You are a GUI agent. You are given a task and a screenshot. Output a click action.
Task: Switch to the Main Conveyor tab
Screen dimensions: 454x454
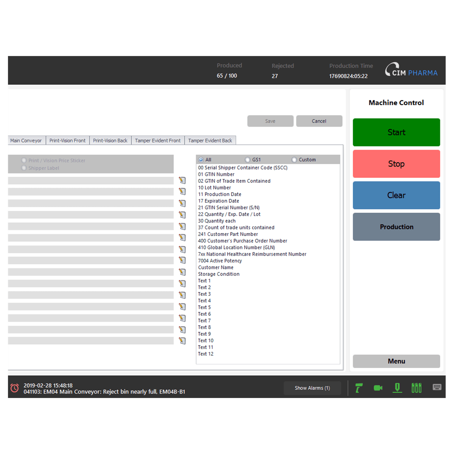(26, 140)
